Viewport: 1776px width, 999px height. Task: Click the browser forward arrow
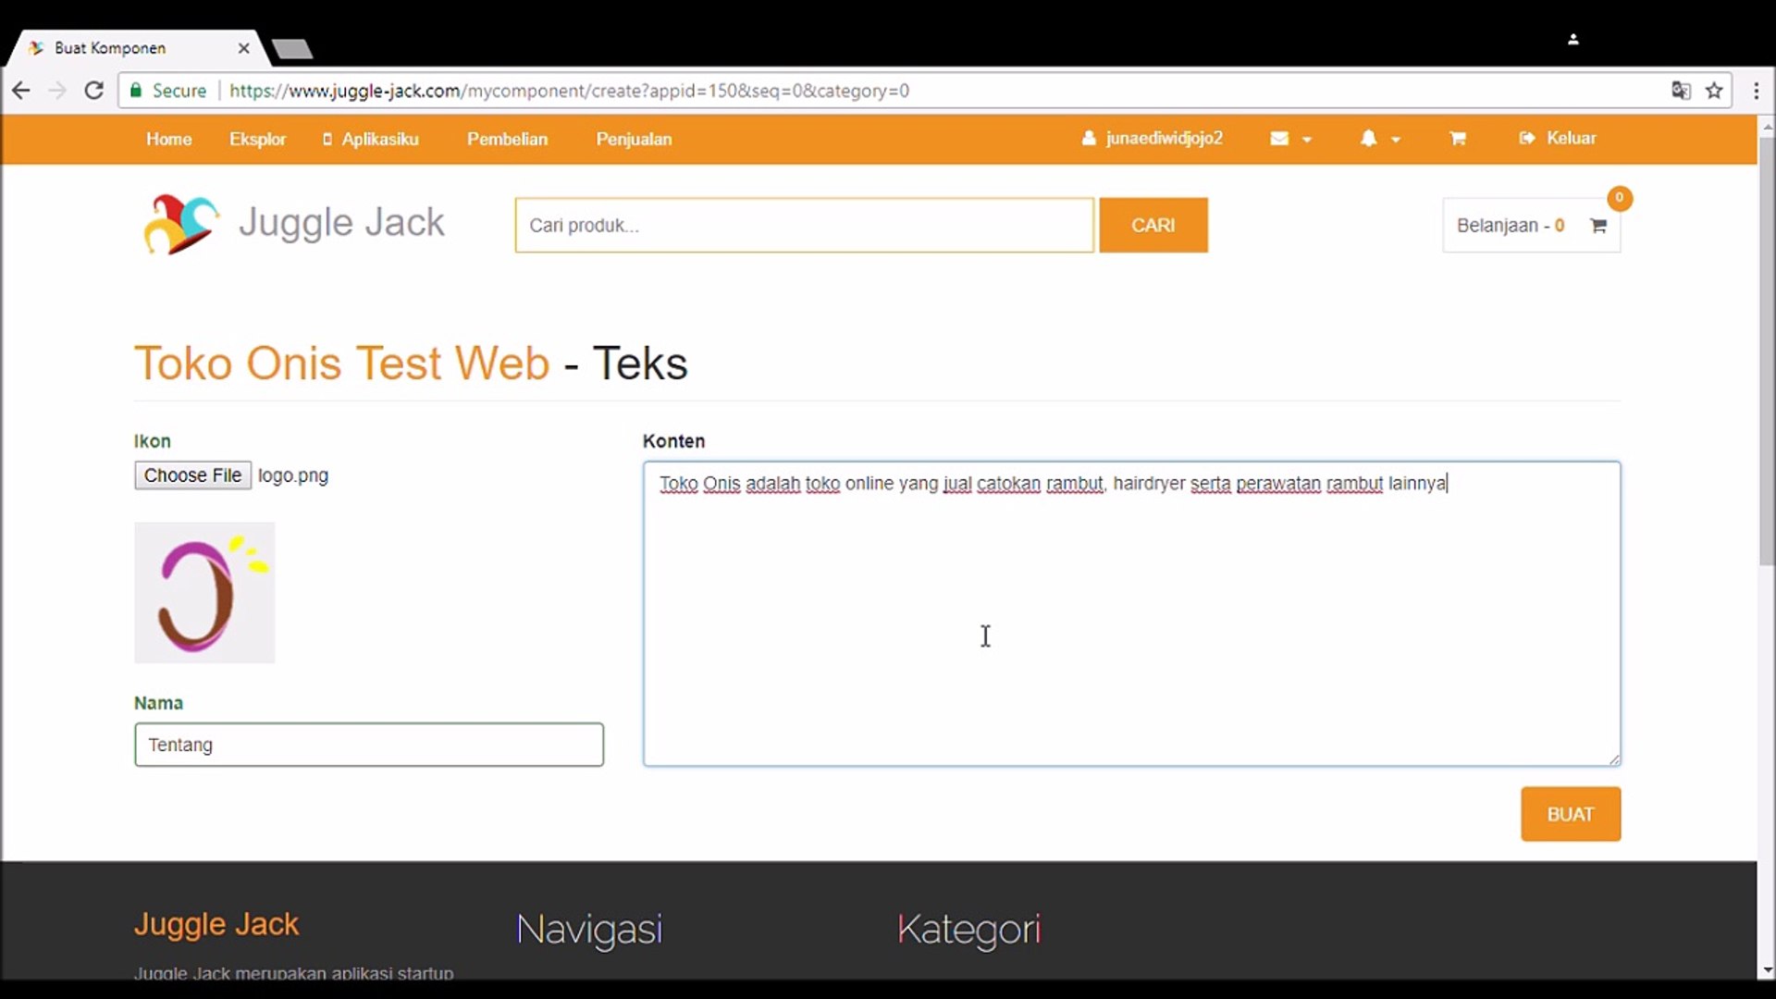[x=57, y=91]
